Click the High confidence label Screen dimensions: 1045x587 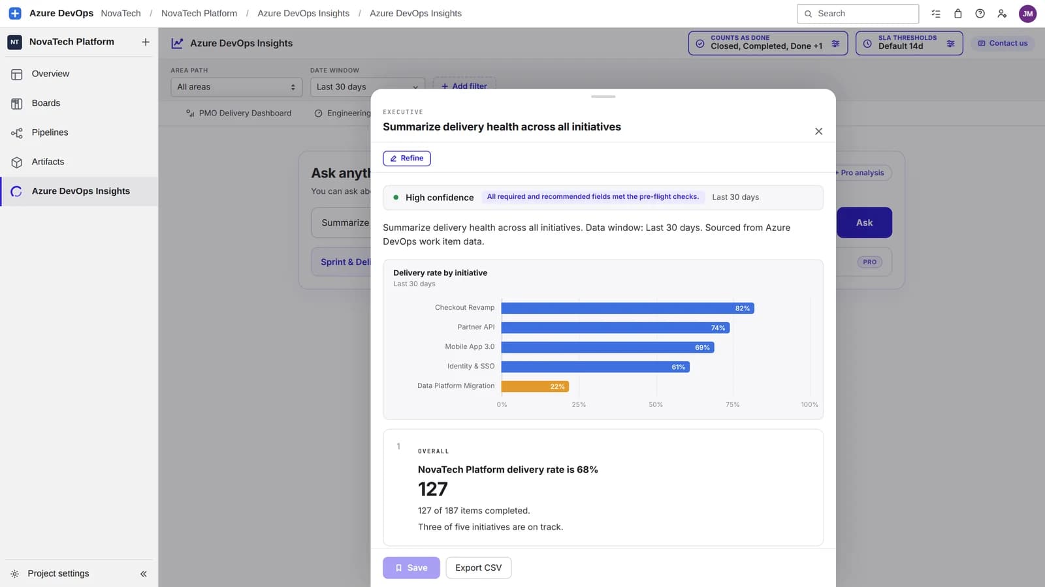[440, 198]
